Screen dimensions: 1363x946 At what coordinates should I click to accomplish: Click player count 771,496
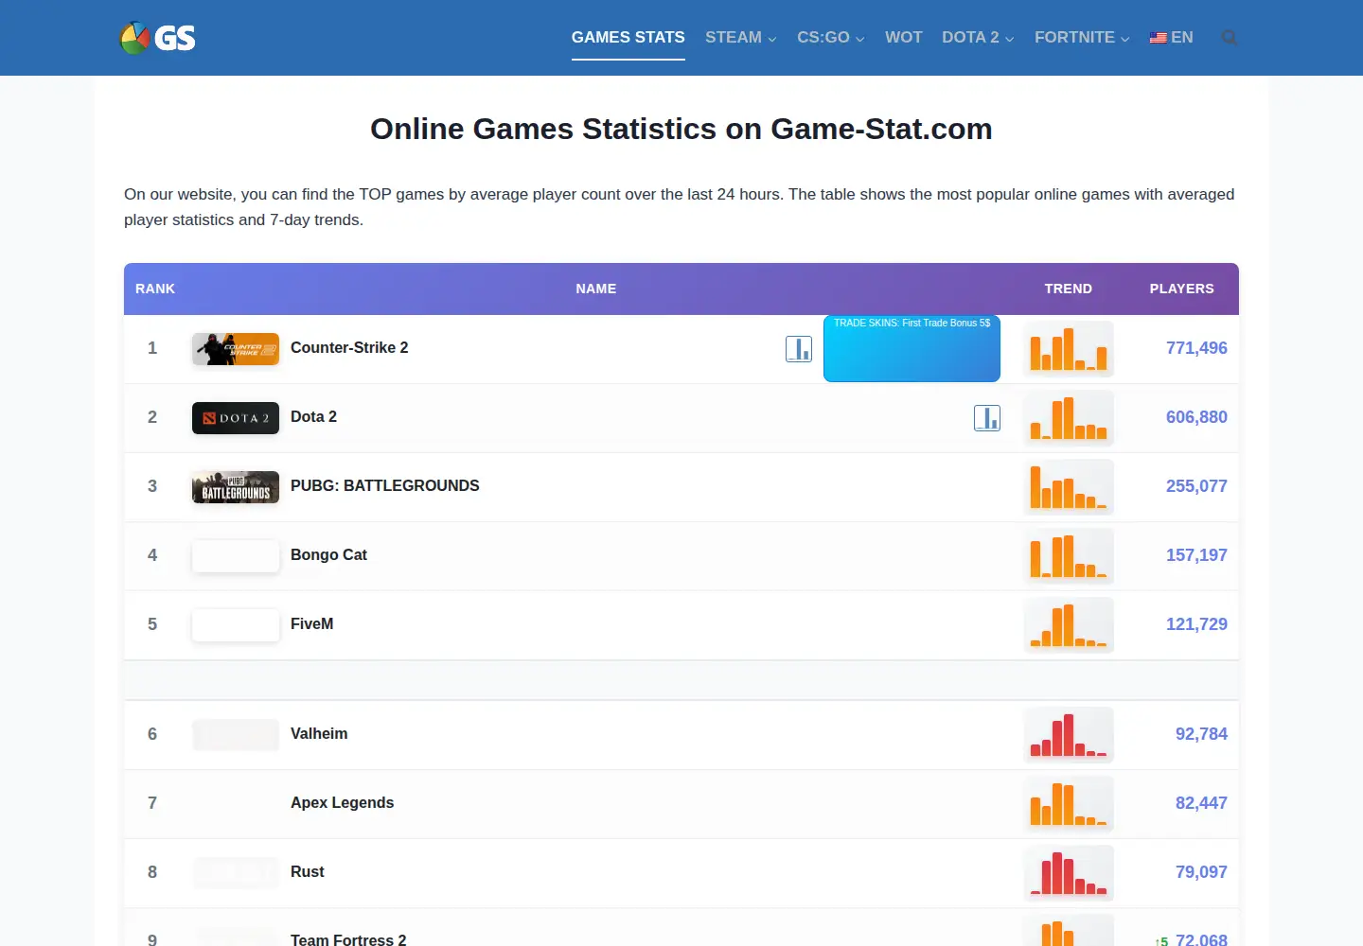coord(1196,348)
